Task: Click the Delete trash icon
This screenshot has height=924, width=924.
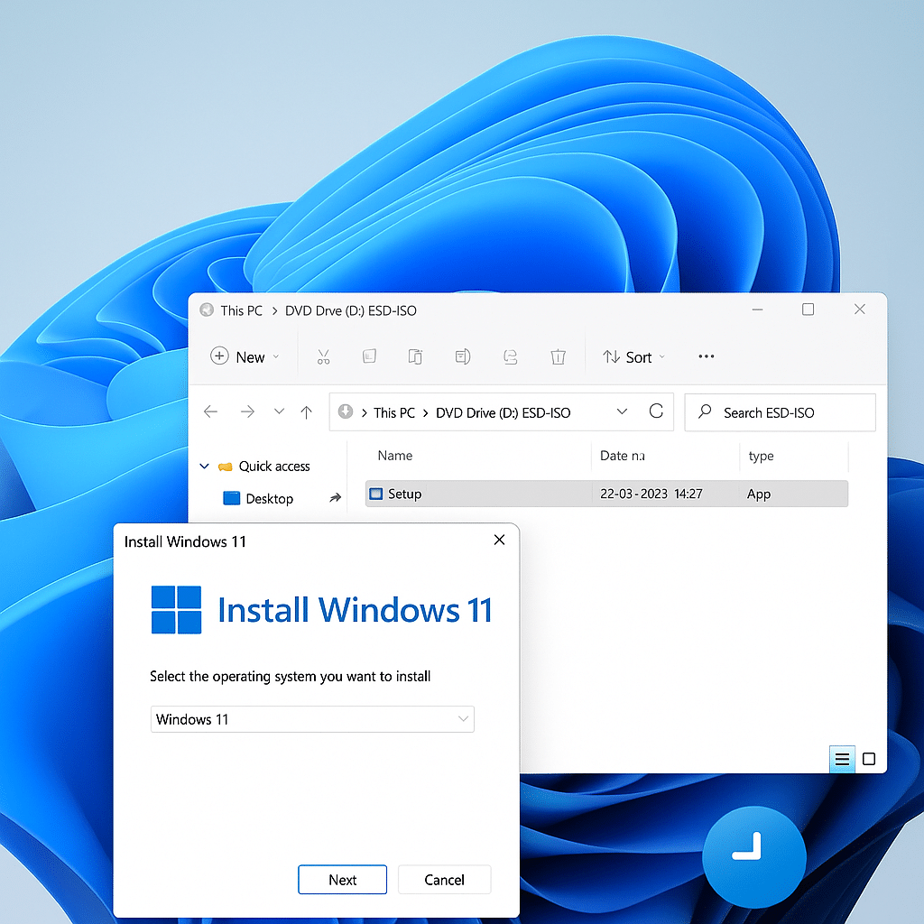Action: point(558,356)
